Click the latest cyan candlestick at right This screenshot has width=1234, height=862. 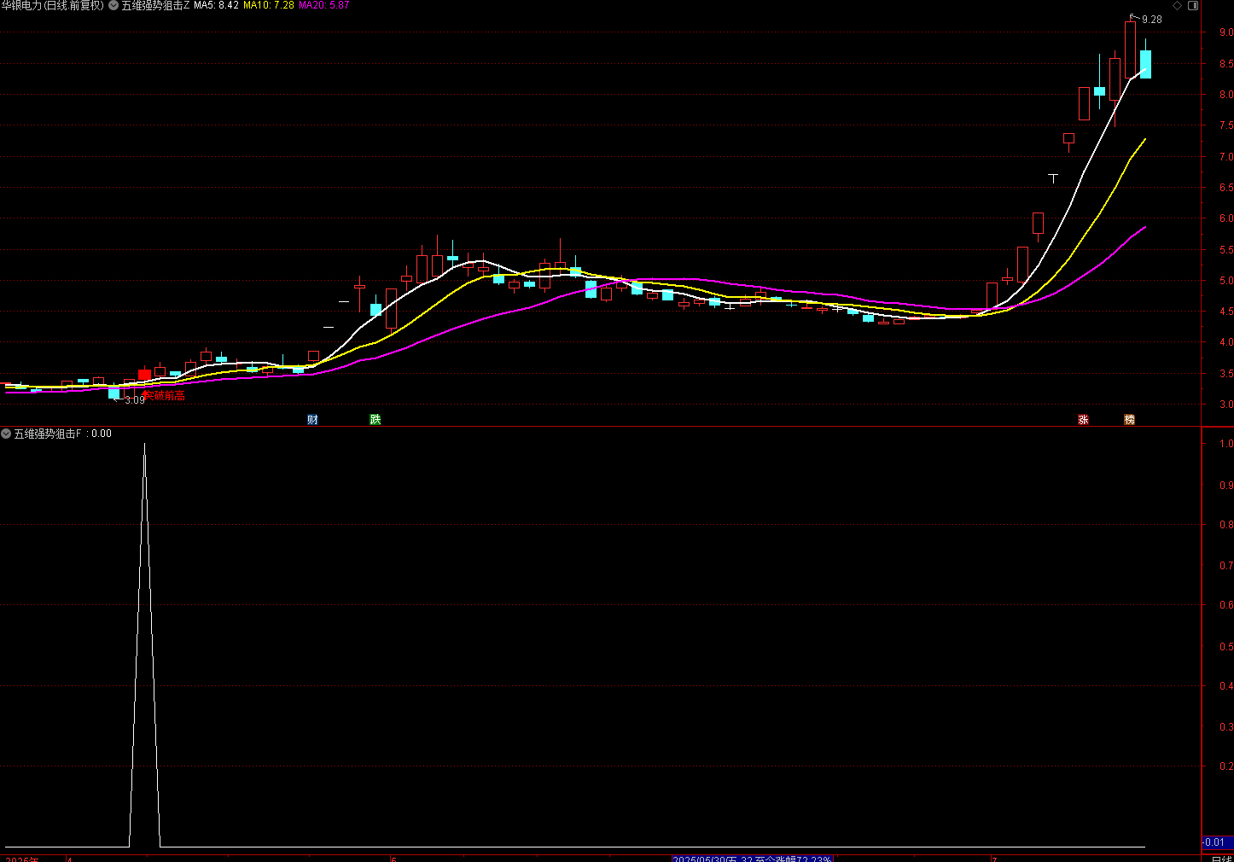click(x=1145, y=64)
